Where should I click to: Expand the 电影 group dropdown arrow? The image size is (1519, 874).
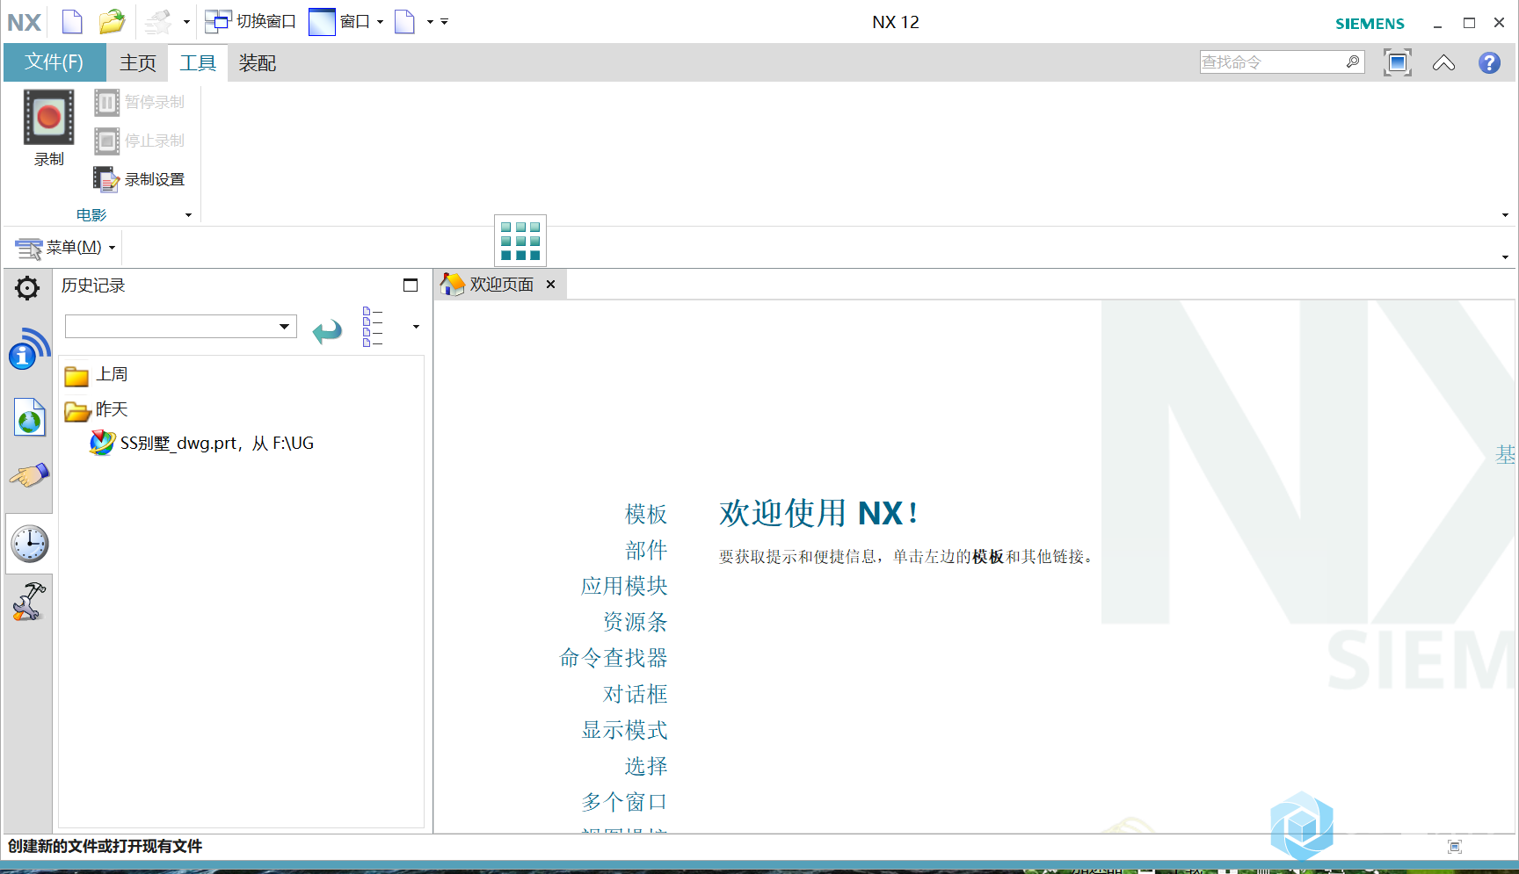[188, 215]
